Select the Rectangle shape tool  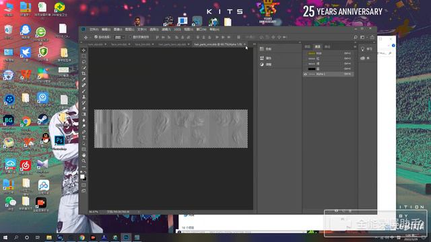click(84, 149)
